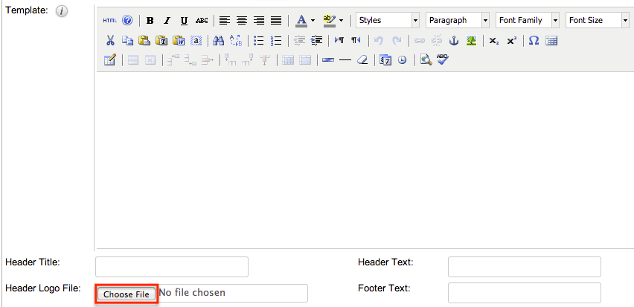Paste as plain text icon
The height and width of the screenshot is (307, 634).
(x=161, y=40)
